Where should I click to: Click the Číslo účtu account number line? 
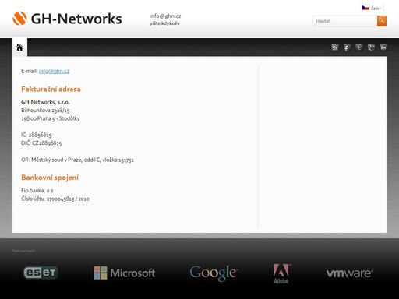55,199
